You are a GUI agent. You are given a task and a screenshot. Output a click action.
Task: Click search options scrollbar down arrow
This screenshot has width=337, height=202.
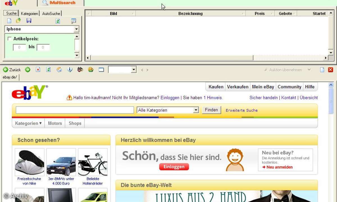click(x=77, y=55)
